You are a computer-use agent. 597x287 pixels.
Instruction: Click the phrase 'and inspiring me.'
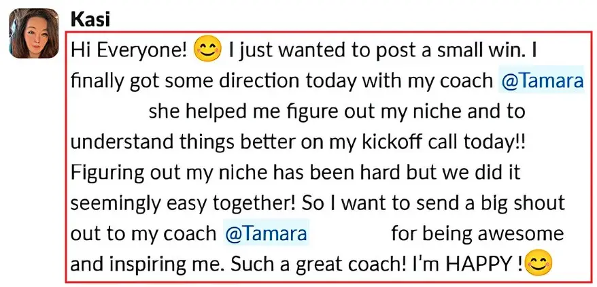[x=148, y=264]
